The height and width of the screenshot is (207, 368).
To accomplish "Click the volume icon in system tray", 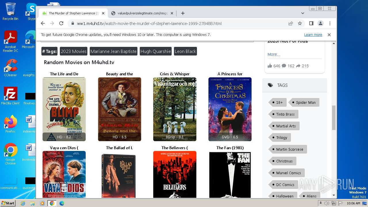I will tap(327, 203).
